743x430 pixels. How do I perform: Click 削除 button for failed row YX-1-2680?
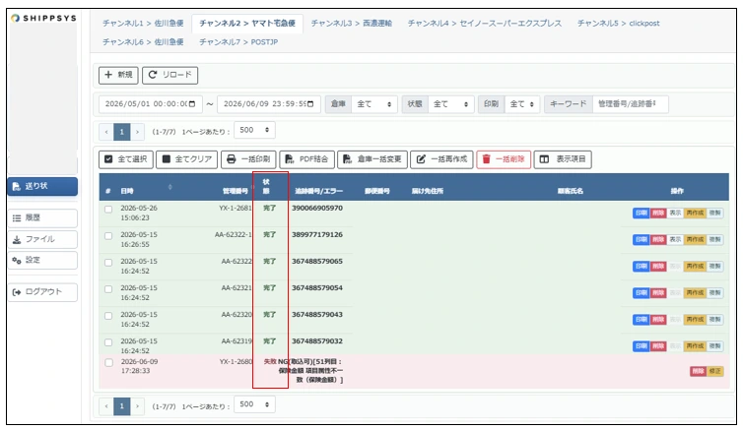click(698, 371)
